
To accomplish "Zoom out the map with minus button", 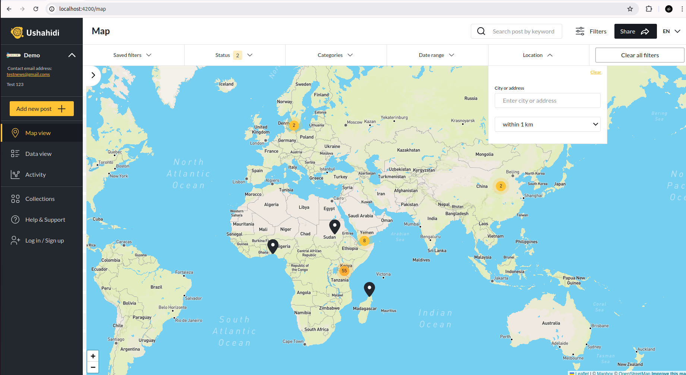I will [x=93, y=367].
